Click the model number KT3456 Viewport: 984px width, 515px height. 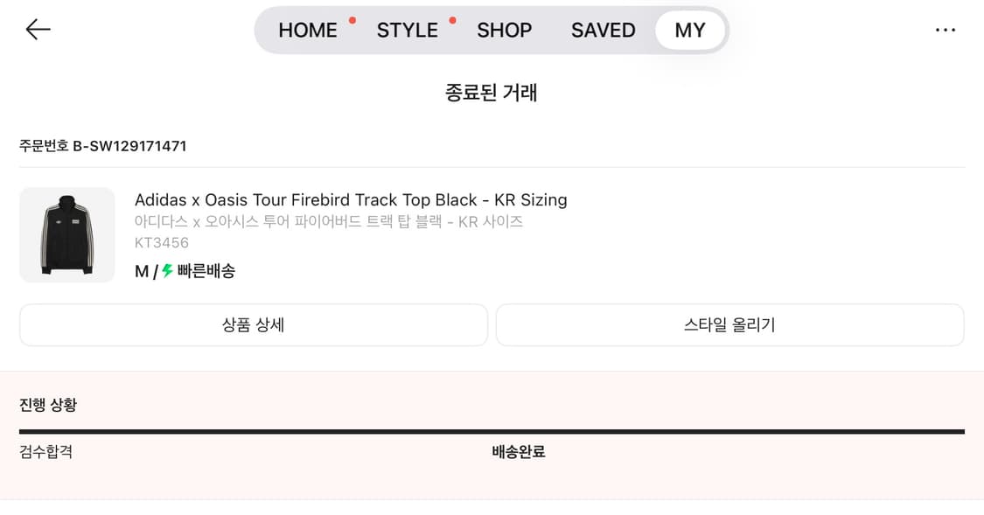click(x=162, y=243)
